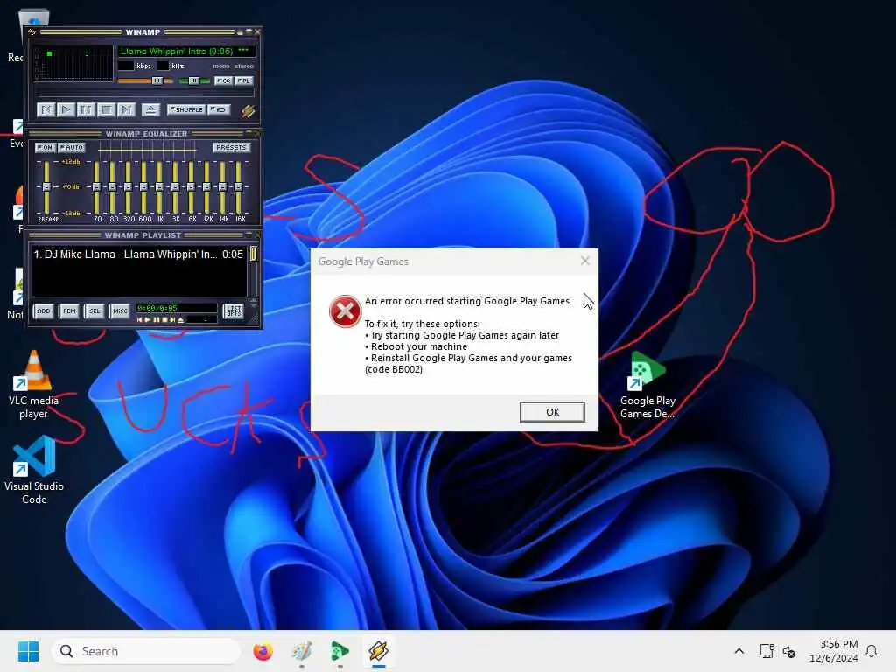The image size is (896, 672).
Task: Click the taskbar Search box
Action: 146,651
